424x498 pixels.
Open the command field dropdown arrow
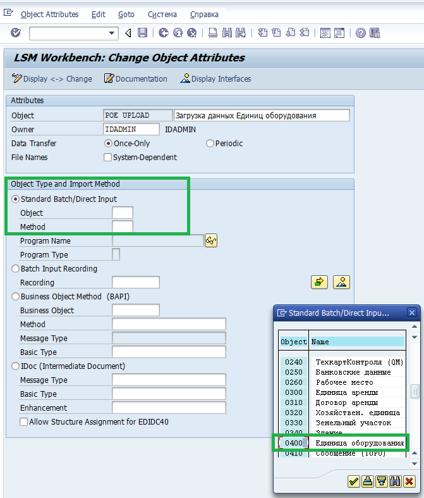112,33
